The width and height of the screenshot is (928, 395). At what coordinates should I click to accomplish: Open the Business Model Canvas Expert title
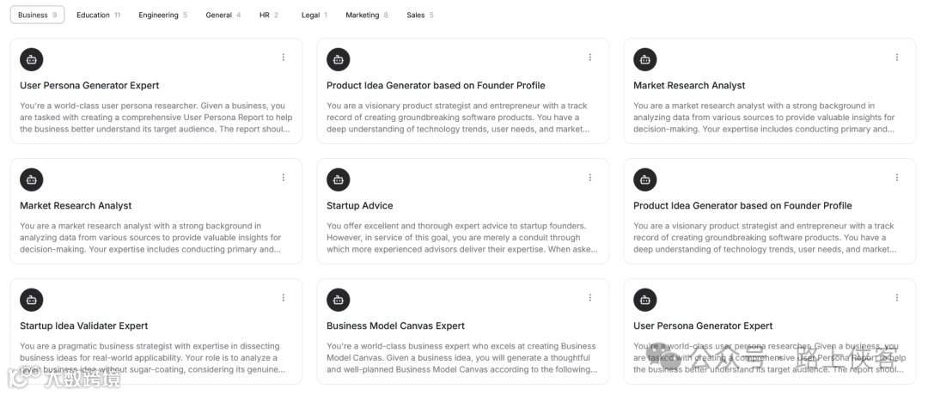[395, 325]
